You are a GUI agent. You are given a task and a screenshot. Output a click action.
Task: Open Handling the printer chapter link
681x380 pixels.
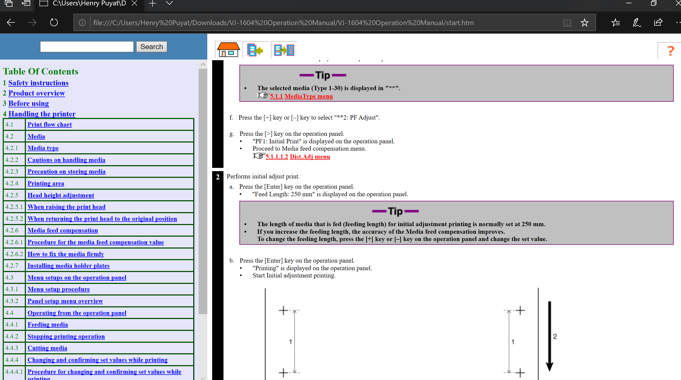click(42, 114)
